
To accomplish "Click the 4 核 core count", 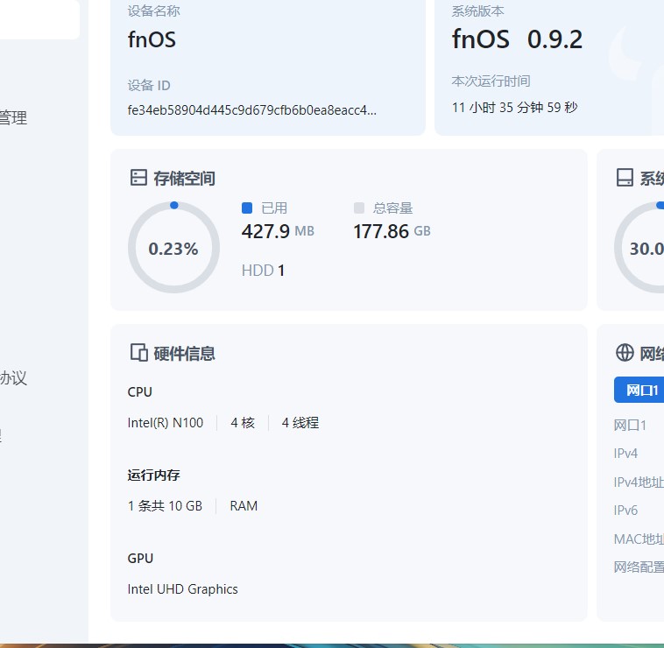I will click(x=243, y=422).
